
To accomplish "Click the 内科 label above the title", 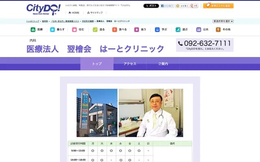I will click(x=32, y=40).
